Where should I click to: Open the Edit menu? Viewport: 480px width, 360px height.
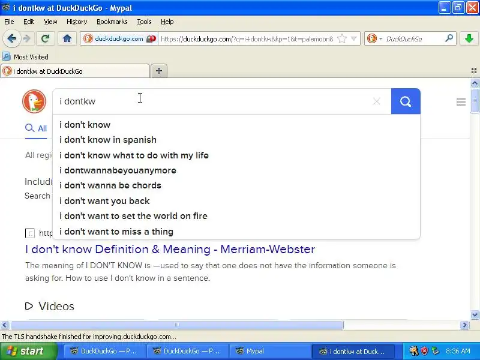[29, 22]
